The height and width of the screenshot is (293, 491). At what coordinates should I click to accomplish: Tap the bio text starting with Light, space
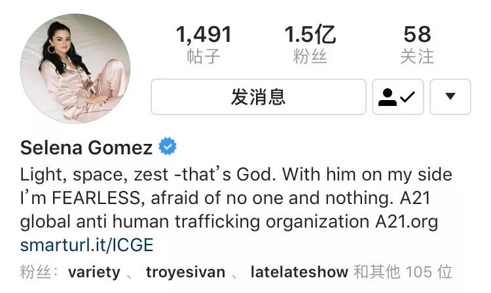click(236, 198)
